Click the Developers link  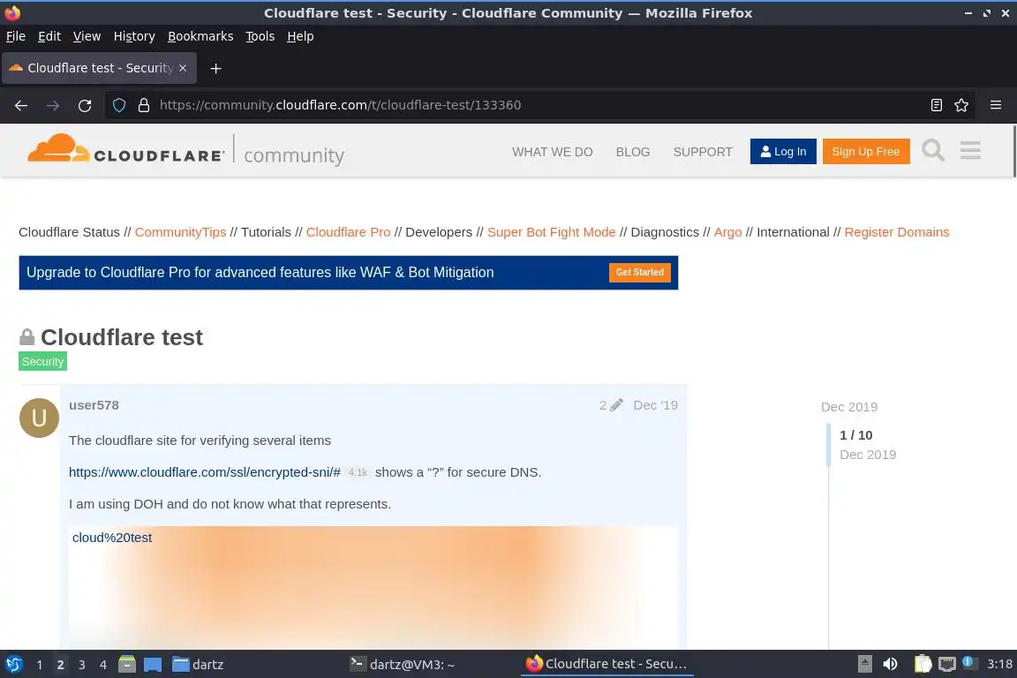pos(439,232)
